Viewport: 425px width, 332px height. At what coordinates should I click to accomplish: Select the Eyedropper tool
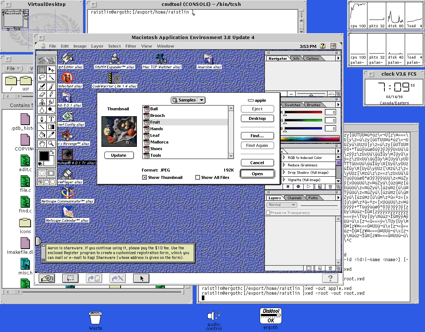(x=51, y=134)
